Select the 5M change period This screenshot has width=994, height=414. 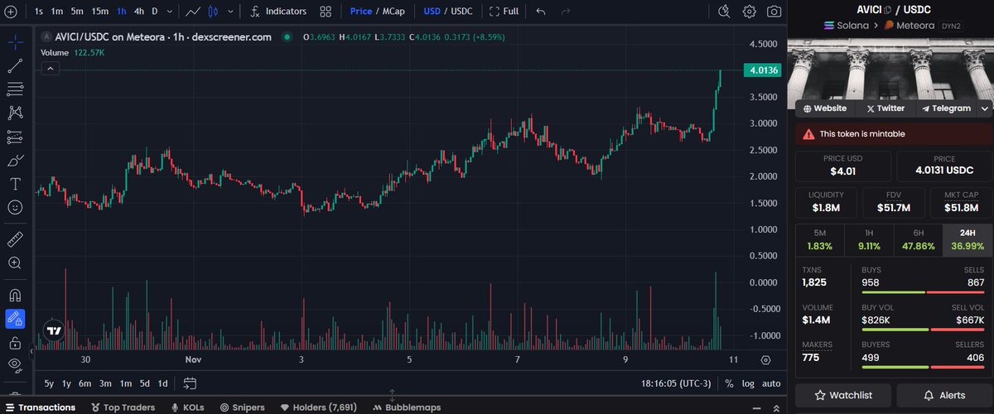coord(819,240)
